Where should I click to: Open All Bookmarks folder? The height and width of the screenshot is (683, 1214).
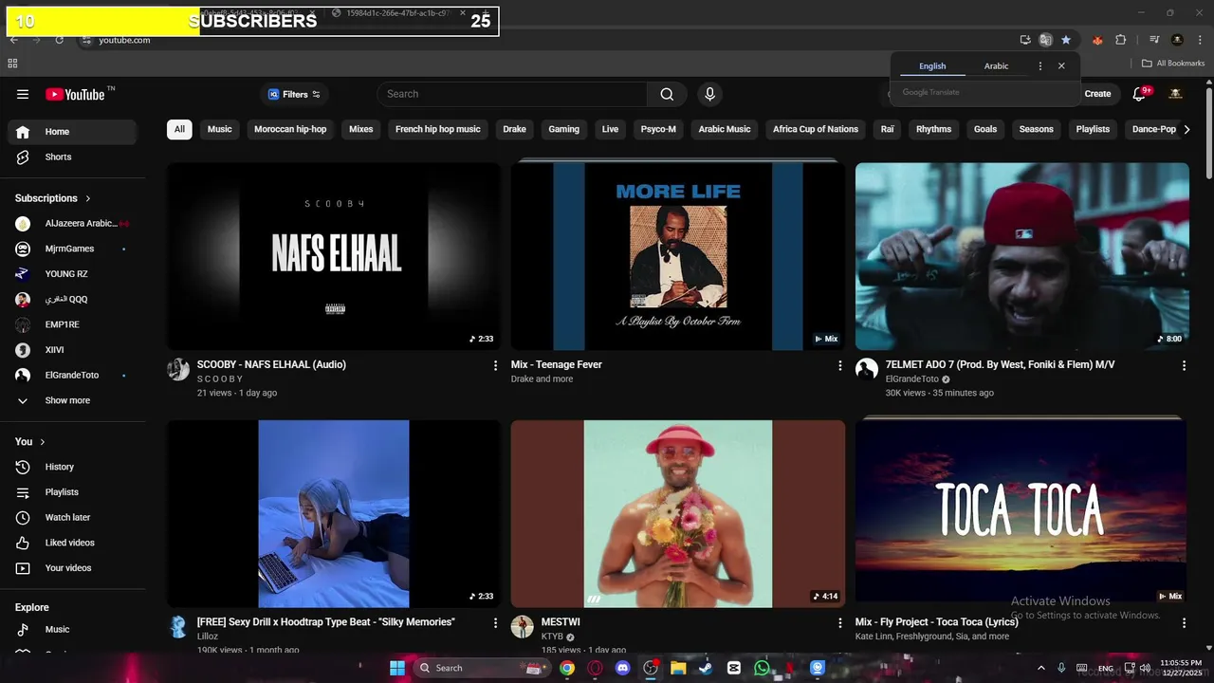point(1173,64)
